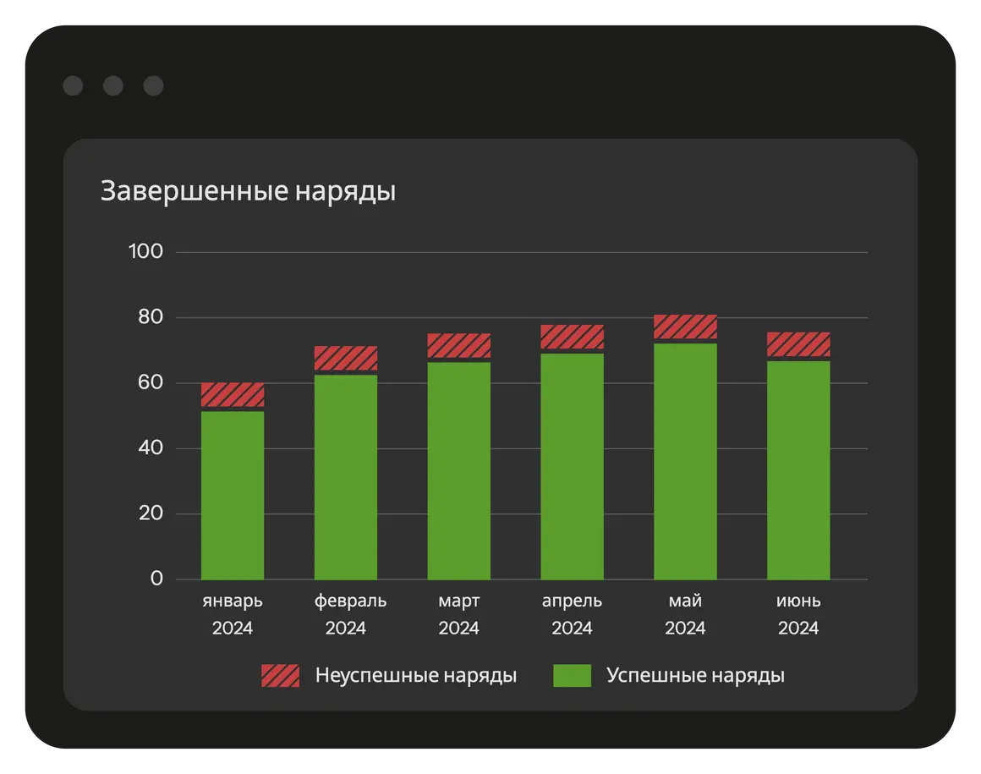Screen dimensions: 981x774
Task: Click the green bar for март 2024
Action: click(x=459, y=470)
